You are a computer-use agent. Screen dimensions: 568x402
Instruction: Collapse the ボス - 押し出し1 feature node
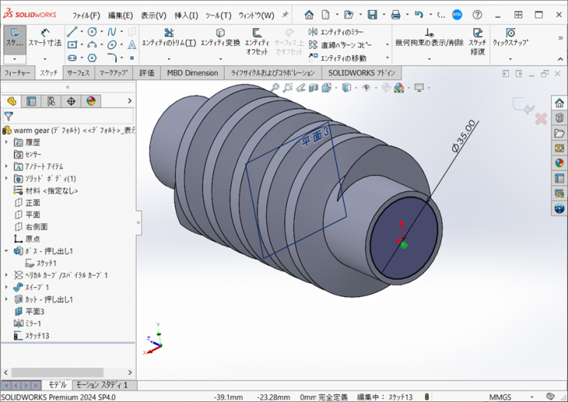click(7, 251)
